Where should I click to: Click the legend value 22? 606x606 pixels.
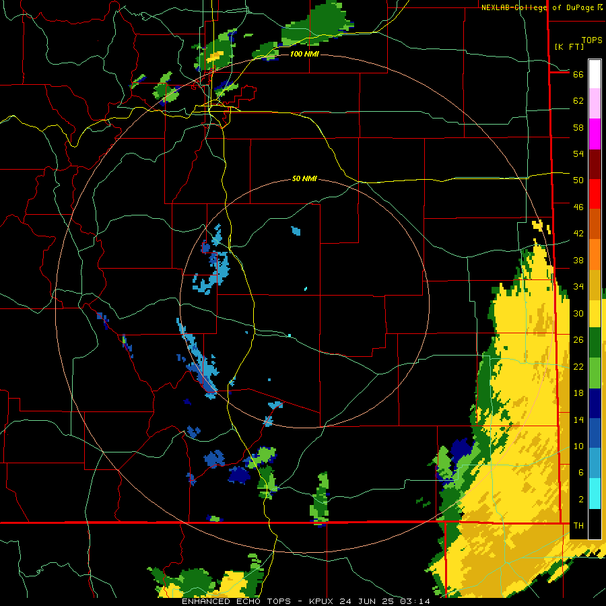[578, 366]
